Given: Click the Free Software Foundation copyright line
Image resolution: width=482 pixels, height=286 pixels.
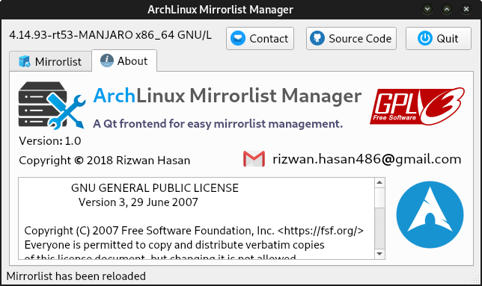Looking at the screenshot, I should pyautogui.click(x=194, y=231).
